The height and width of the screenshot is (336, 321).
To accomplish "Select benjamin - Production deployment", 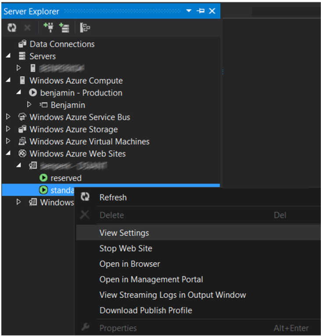I will tap(81, 93).
